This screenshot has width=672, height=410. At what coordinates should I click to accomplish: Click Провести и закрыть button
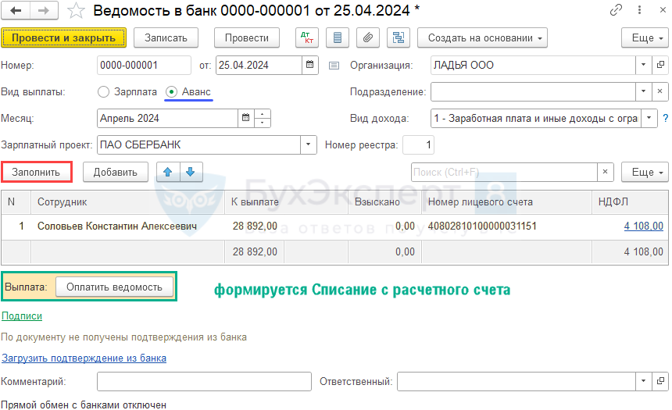64,37
